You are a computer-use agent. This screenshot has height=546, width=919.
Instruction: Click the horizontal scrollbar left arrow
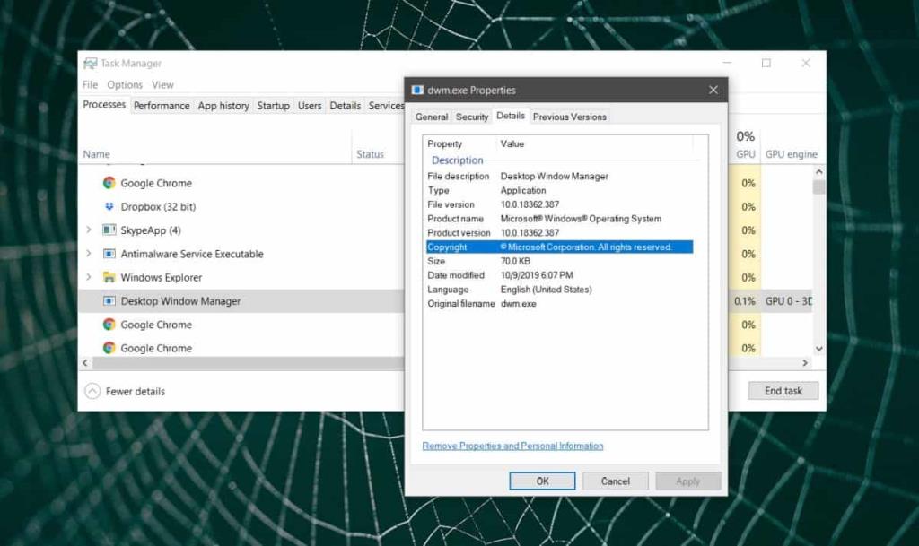tap(85, 362)
